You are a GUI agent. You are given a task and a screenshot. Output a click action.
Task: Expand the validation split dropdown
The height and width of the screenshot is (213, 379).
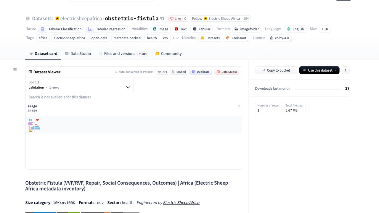(79, 85)
